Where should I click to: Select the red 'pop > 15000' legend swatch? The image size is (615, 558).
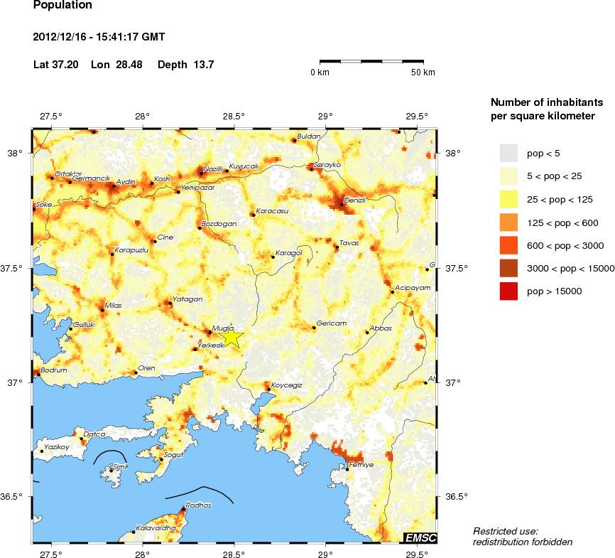tap(508, 291)
